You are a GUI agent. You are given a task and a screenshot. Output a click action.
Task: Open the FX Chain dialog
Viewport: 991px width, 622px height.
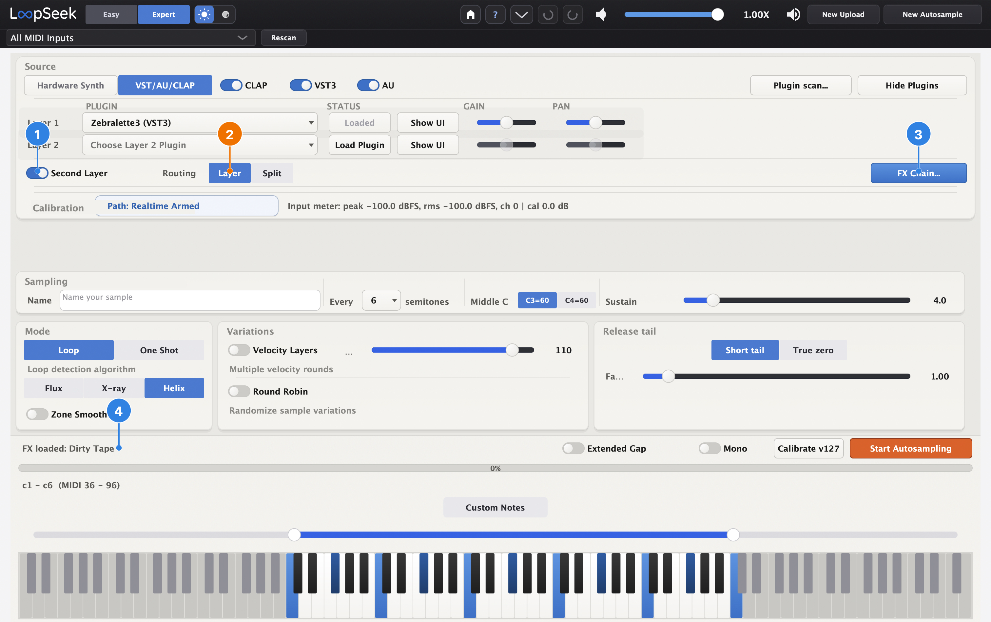[918, 173]
